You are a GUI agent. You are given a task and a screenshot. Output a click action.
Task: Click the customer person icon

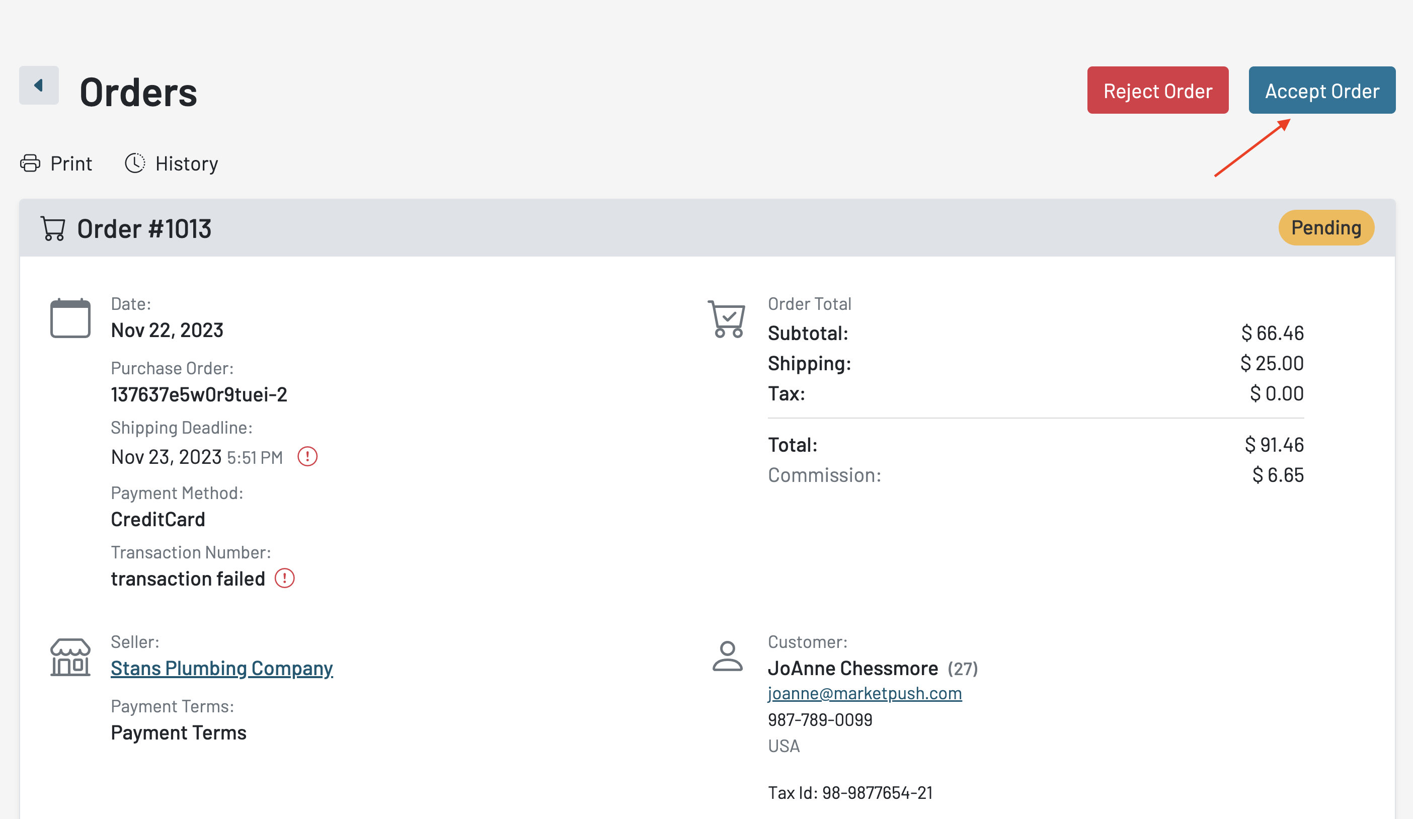pyautogui.click(x=727, y=657)
